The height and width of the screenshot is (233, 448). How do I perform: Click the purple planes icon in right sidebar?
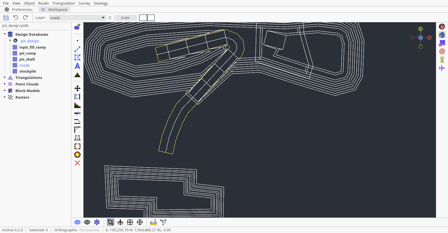pos(442,43)
